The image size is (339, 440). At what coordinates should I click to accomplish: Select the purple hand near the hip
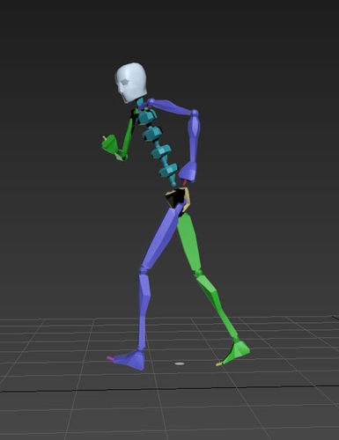[x=188, y=172]
